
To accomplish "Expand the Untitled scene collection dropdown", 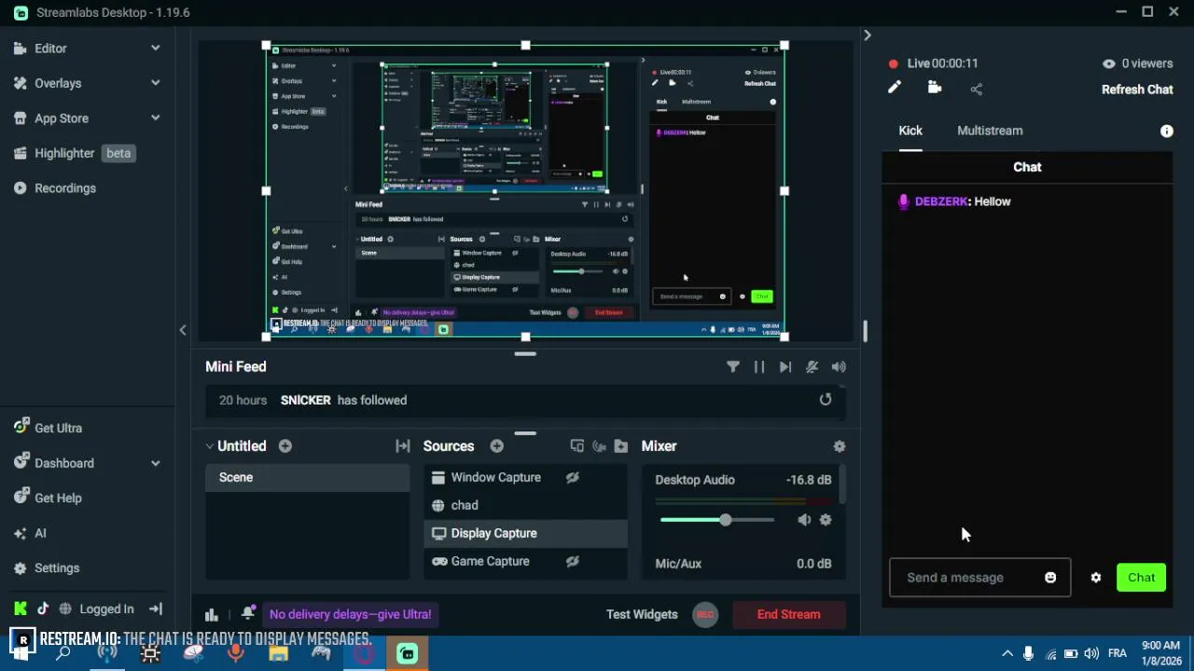I will [210, 446].
